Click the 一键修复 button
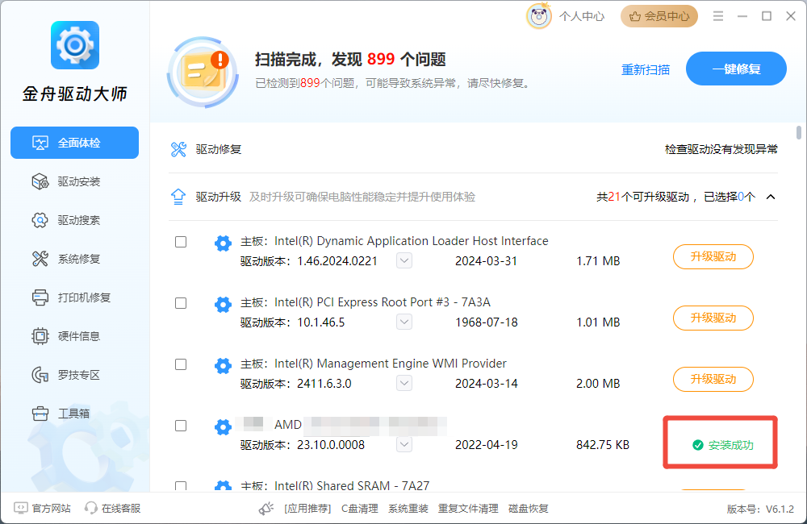 tap(736, 69)
